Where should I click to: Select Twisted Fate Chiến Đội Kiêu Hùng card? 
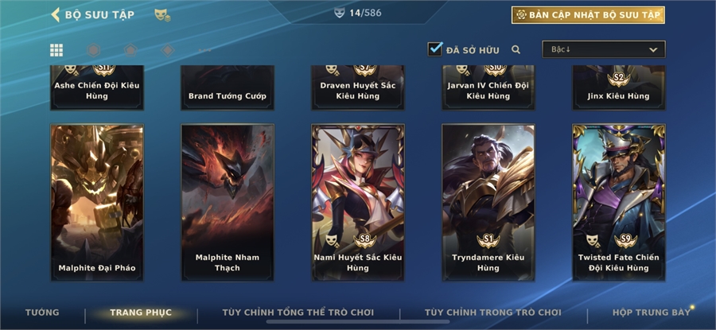(619, 203)
